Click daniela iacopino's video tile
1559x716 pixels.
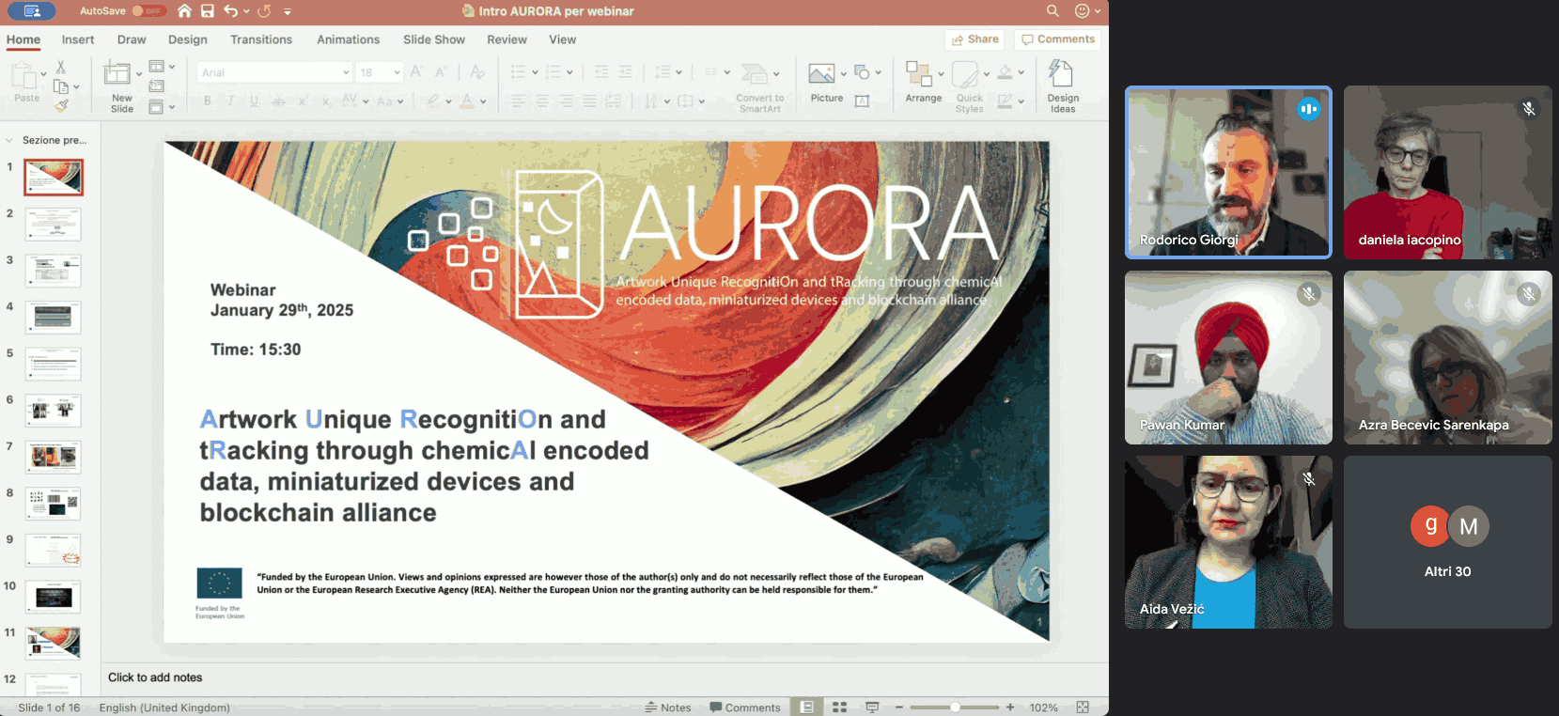coord(1447,172)
